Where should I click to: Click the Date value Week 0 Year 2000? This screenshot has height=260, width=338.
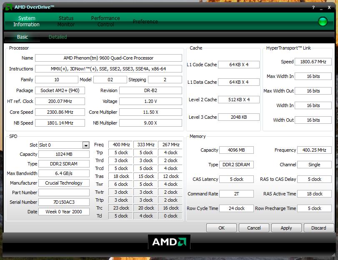click(64, 212)
